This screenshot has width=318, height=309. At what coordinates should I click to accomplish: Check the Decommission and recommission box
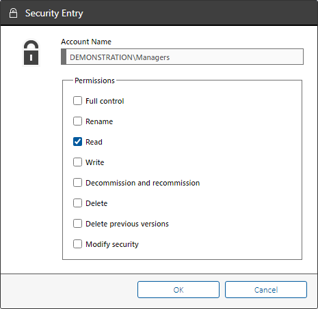(x=77, y=183)
